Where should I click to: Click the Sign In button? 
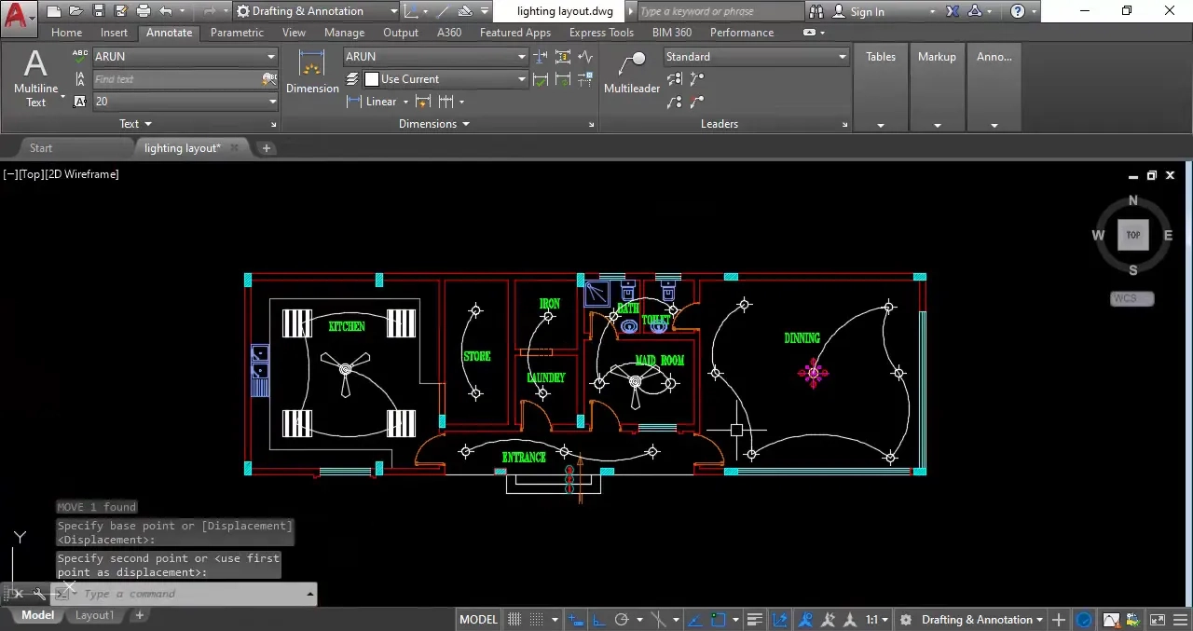tap(867, 11)
